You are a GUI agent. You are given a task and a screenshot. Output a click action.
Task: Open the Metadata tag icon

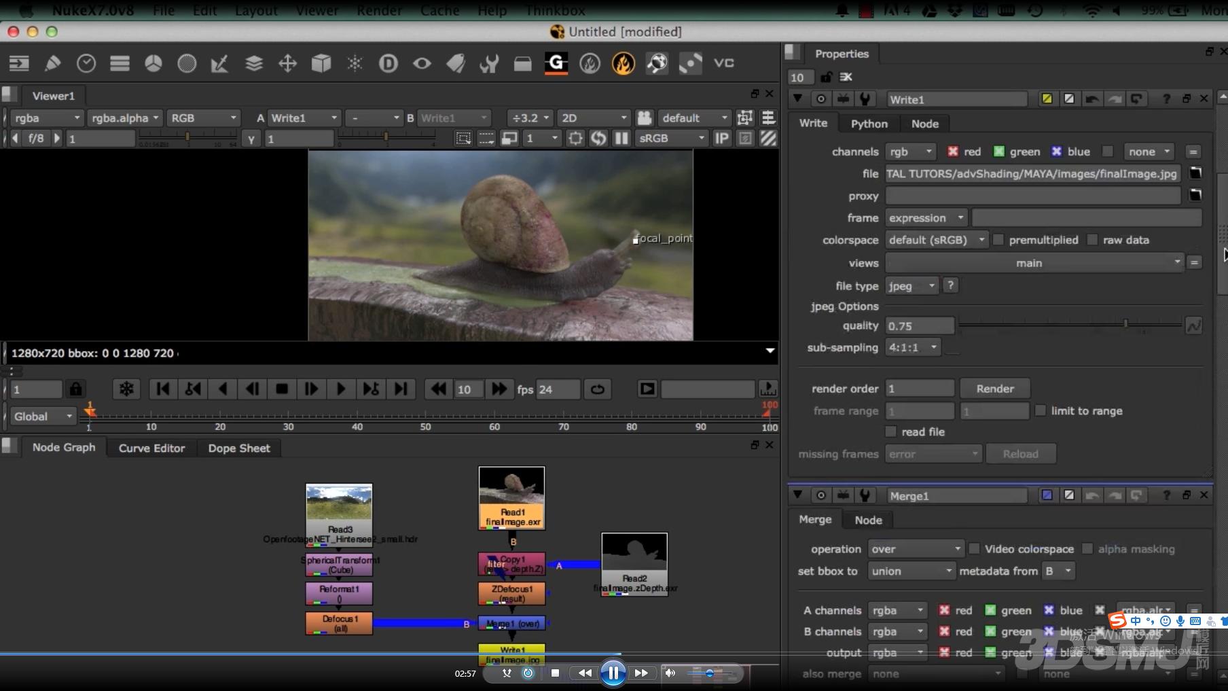456,63
